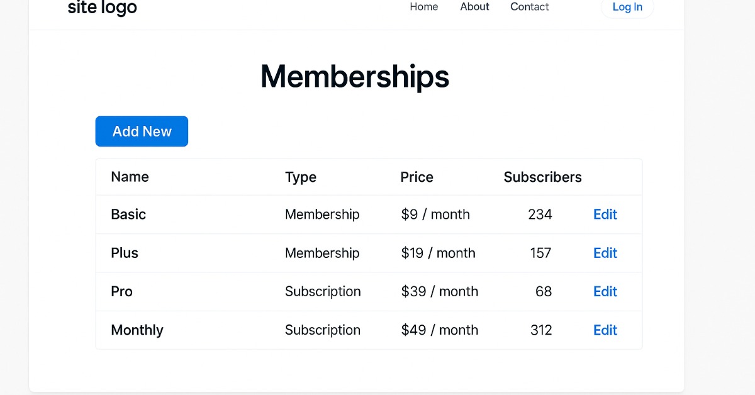Edit the Monthly subscription

[x=605, y=330]
